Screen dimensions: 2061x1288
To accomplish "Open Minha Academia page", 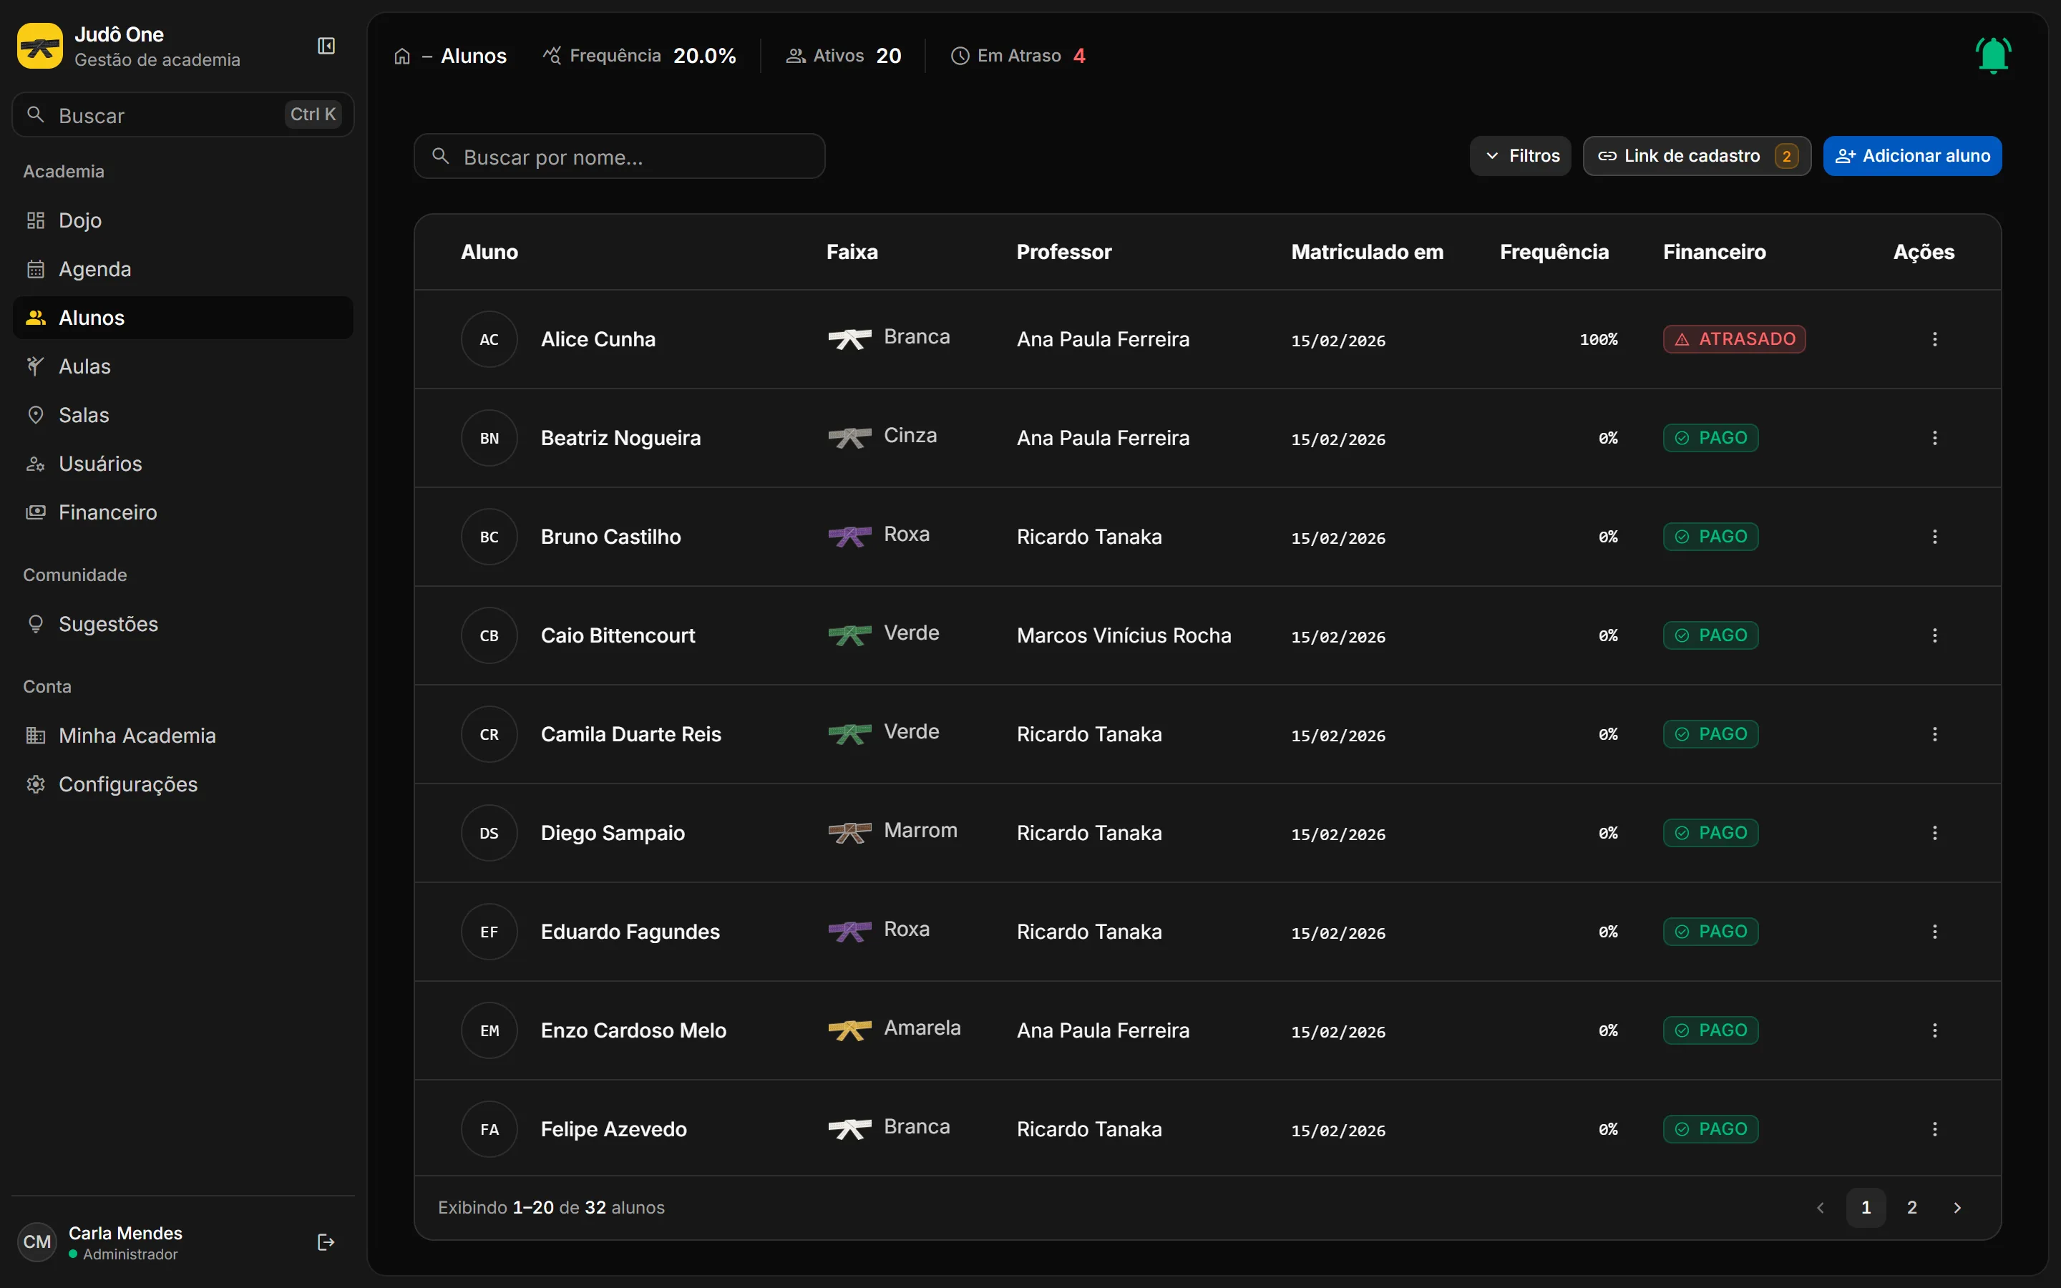I will [x=183, y=735].
